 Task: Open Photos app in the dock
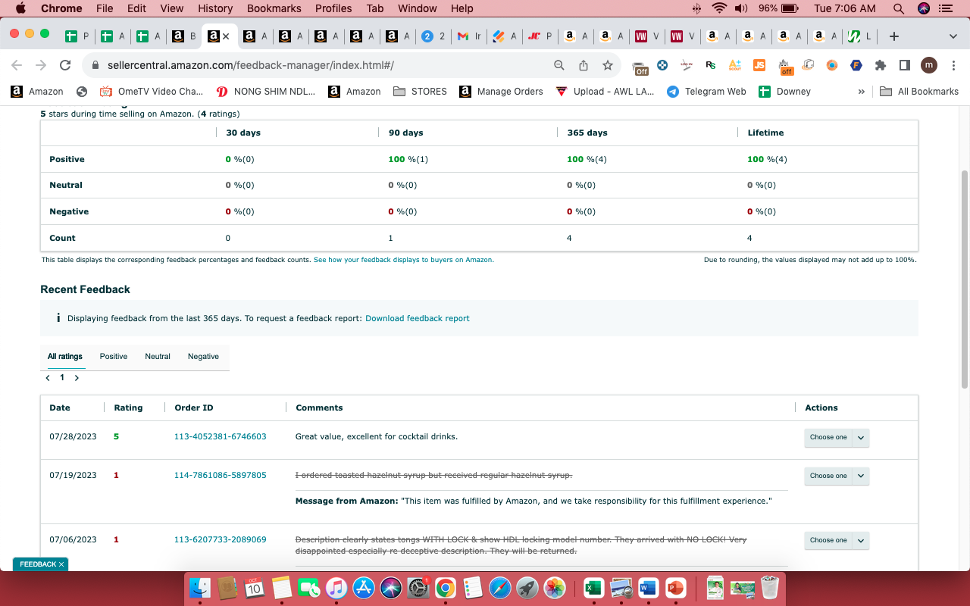coord(555,587)
